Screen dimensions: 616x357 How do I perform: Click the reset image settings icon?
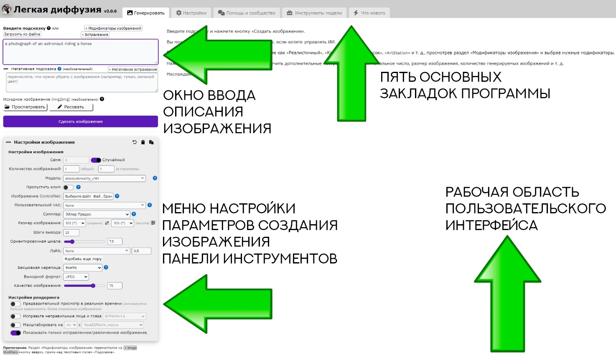pyautogui.click(x=135, y=142)
